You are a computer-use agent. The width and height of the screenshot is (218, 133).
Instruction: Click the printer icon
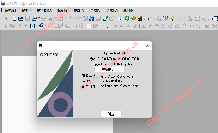(44, 18)
